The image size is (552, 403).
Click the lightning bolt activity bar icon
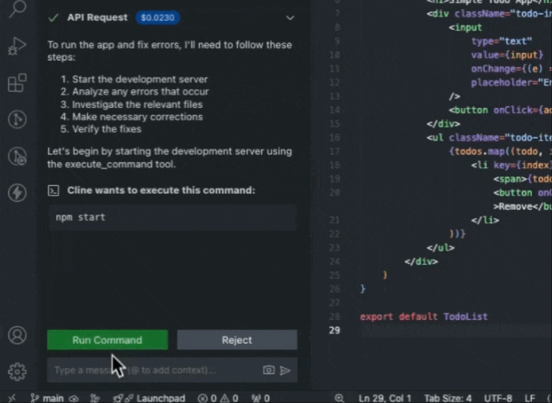click(18, 192)
